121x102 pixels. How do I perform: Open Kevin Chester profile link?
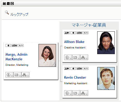[x=75, y=77]
